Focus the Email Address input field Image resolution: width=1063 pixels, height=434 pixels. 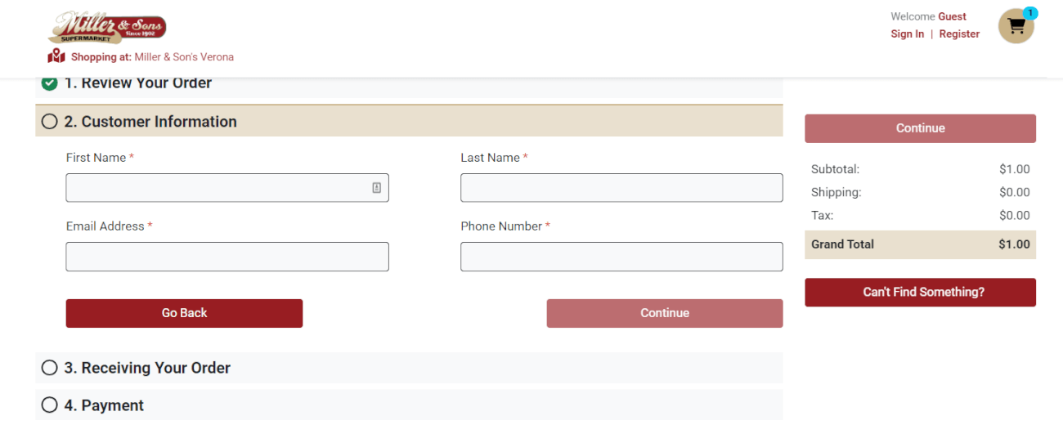[x=227, y=257]
